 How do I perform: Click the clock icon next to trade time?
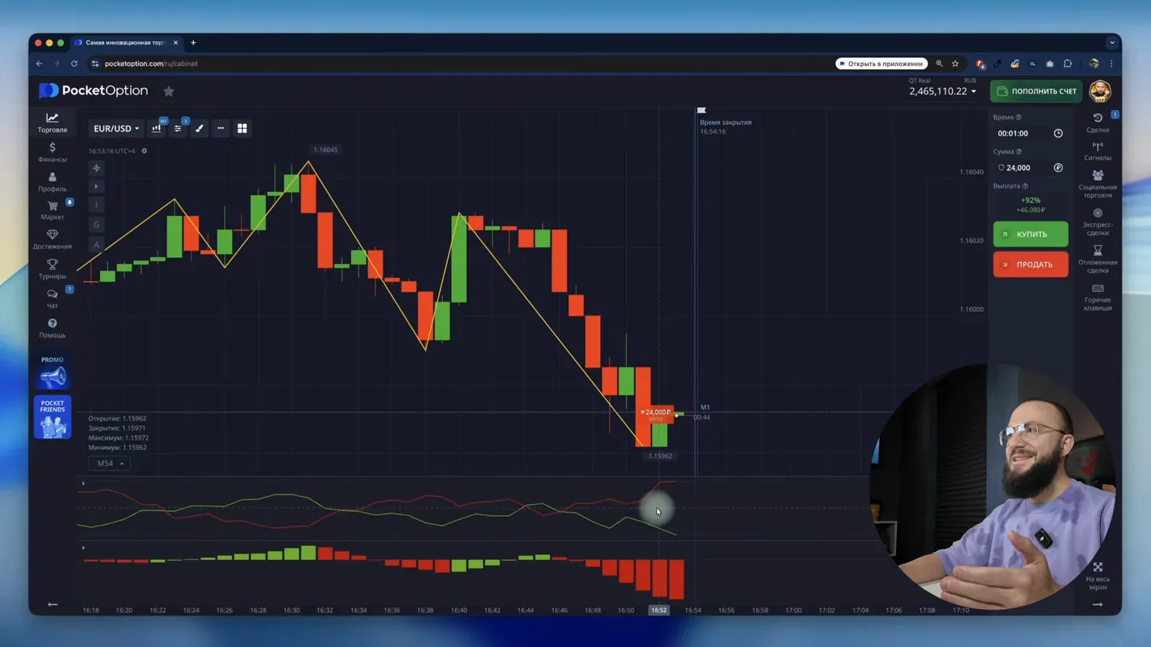[1058, 133]
